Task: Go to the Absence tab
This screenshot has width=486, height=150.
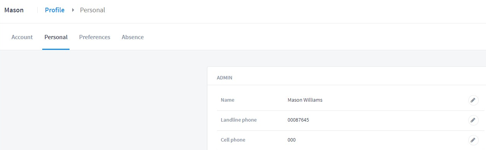Action: click(133, 37)
